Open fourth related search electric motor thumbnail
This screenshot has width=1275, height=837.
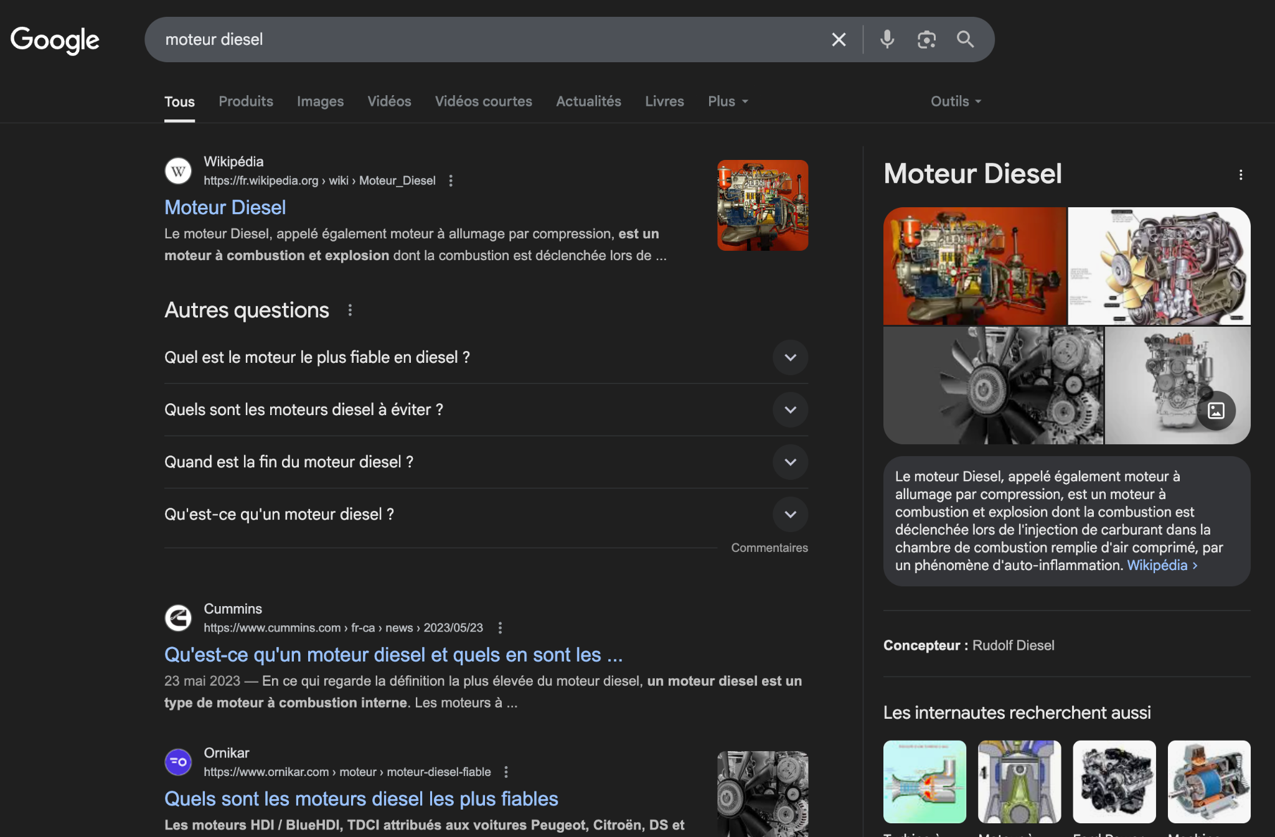pos(1208,782)
